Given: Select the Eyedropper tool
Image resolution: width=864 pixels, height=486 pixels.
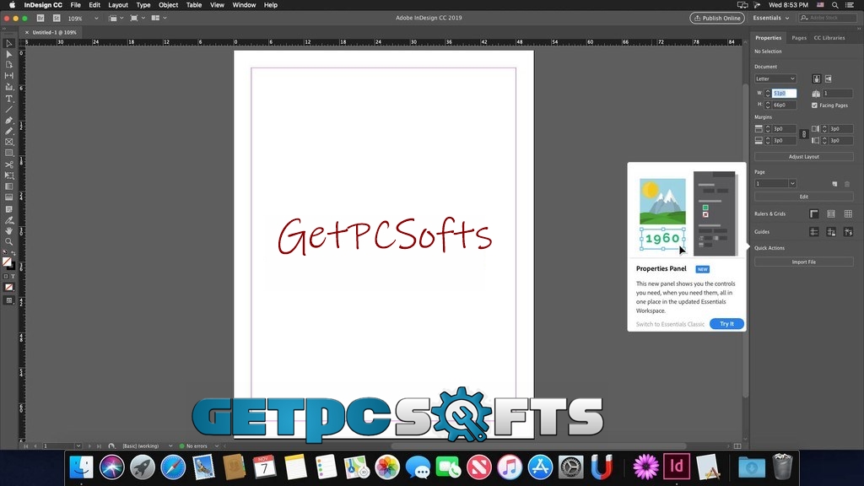Looking at the screenshot, I should click(8, 220).
